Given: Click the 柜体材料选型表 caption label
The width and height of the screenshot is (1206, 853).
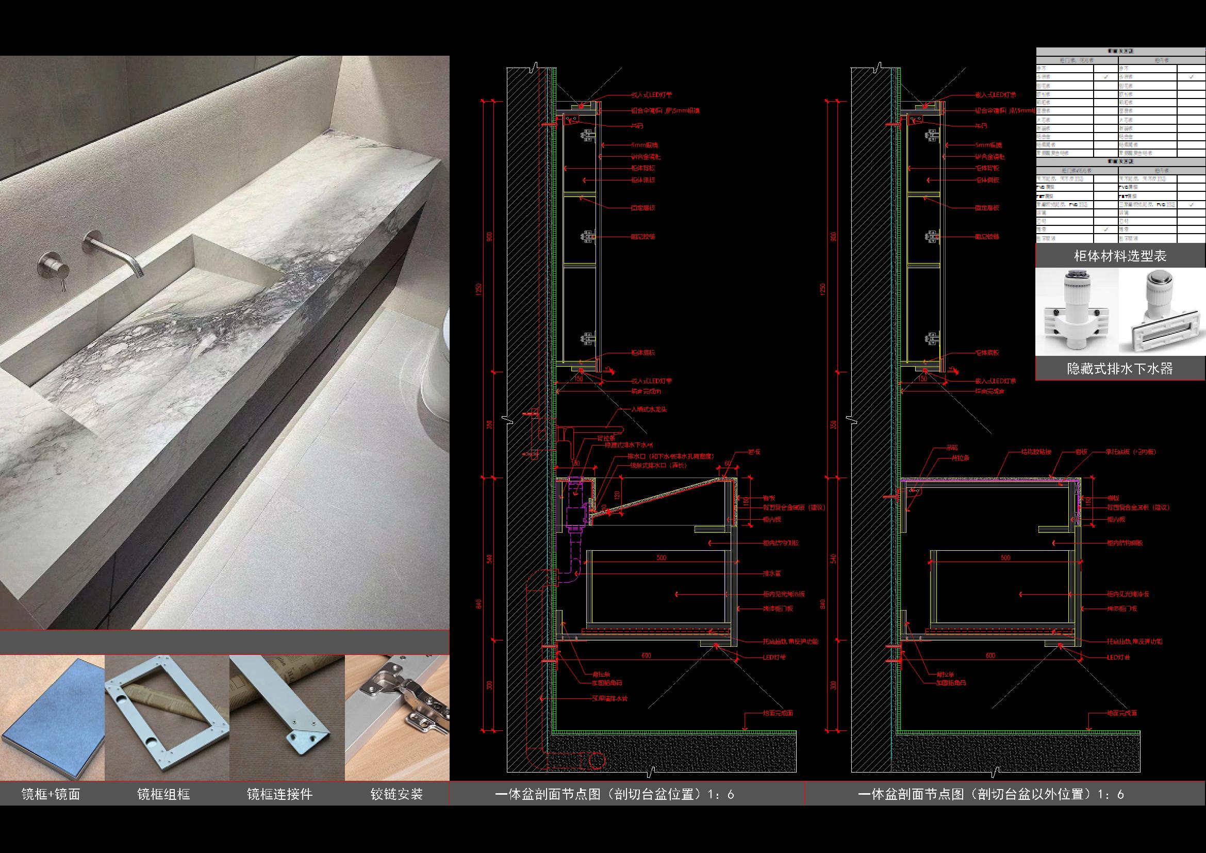Looking at the screenshot, I should click(1120, 256).
